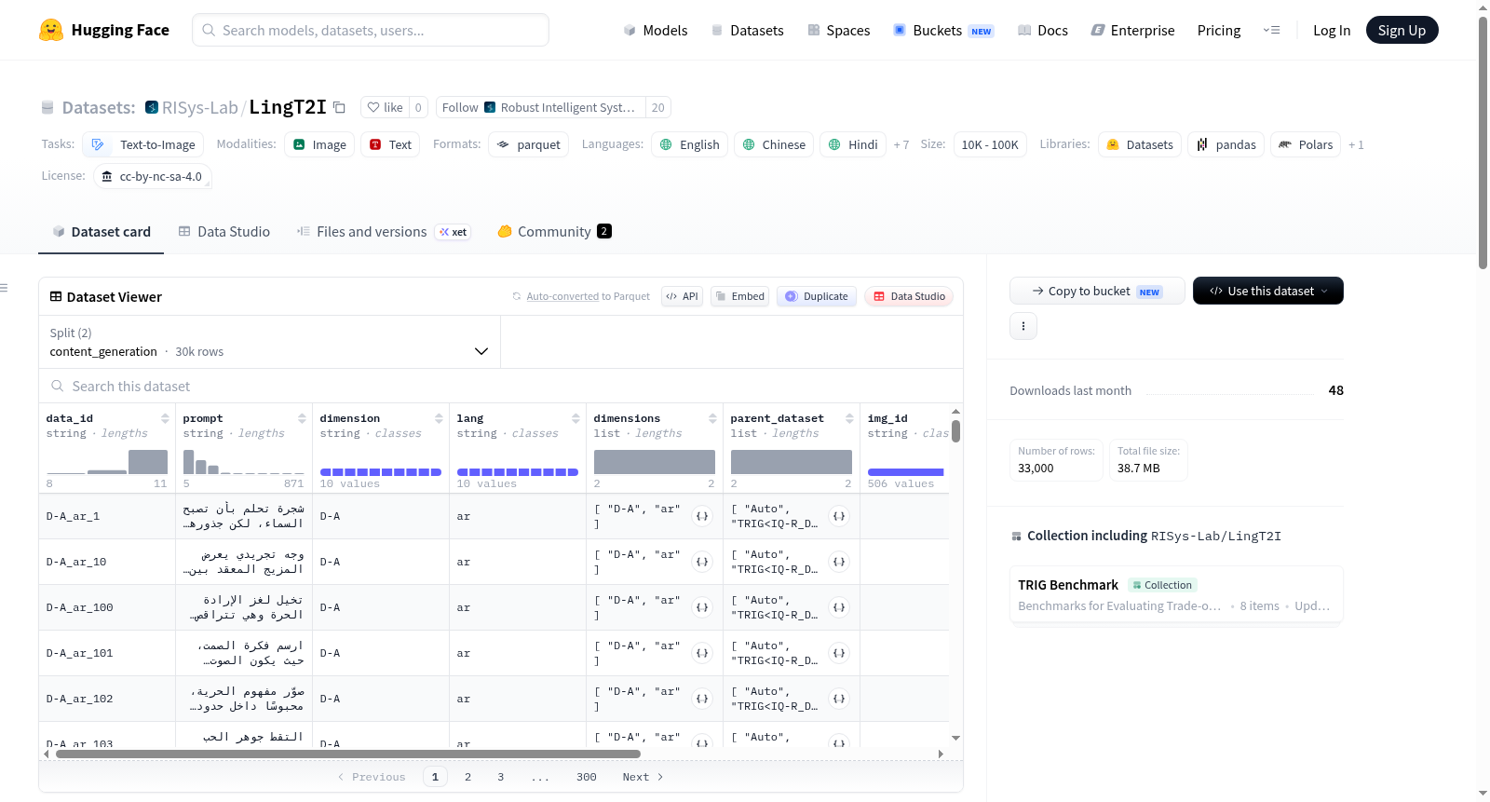Click Copy to bucket button
Screen dimensions: 1490x802
coord(1097,292)
